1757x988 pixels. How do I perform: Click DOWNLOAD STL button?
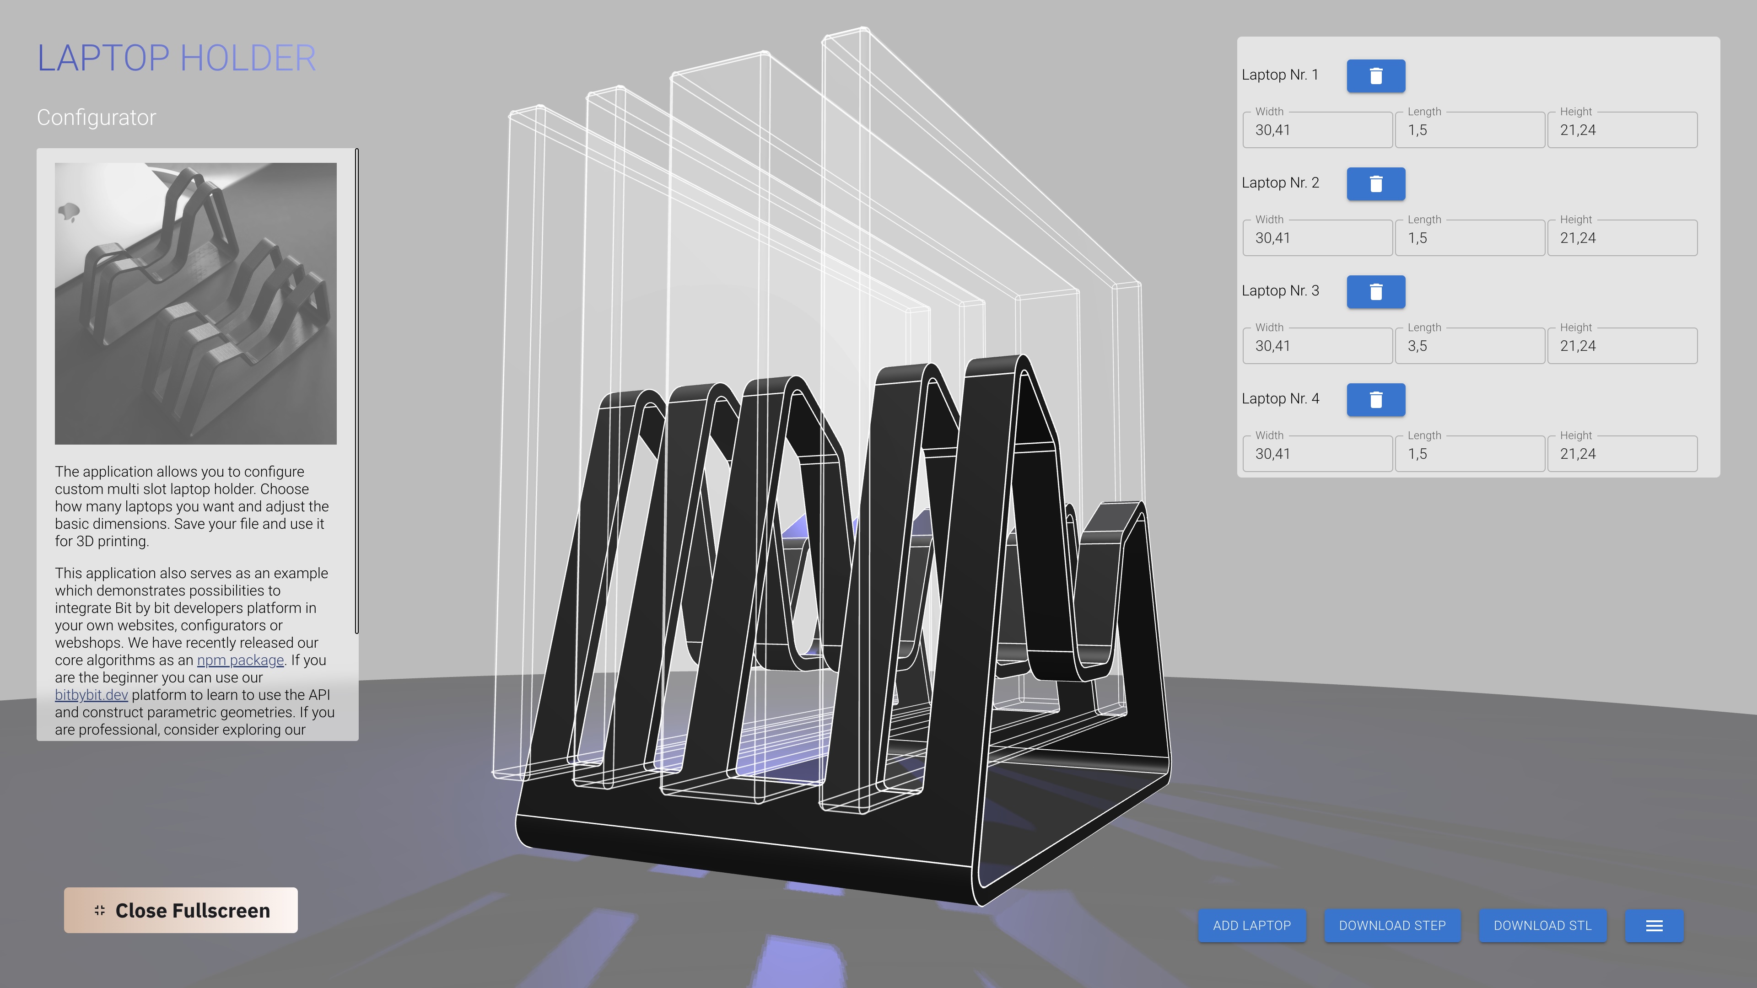pos(1542,925)
